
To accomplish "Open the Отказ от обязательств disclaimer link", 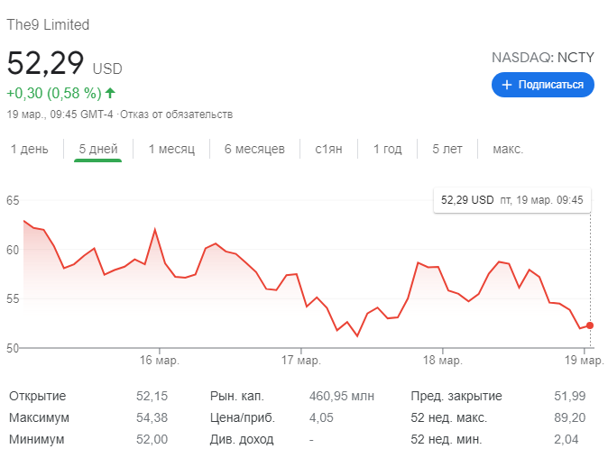I will [x=177, y=114].
